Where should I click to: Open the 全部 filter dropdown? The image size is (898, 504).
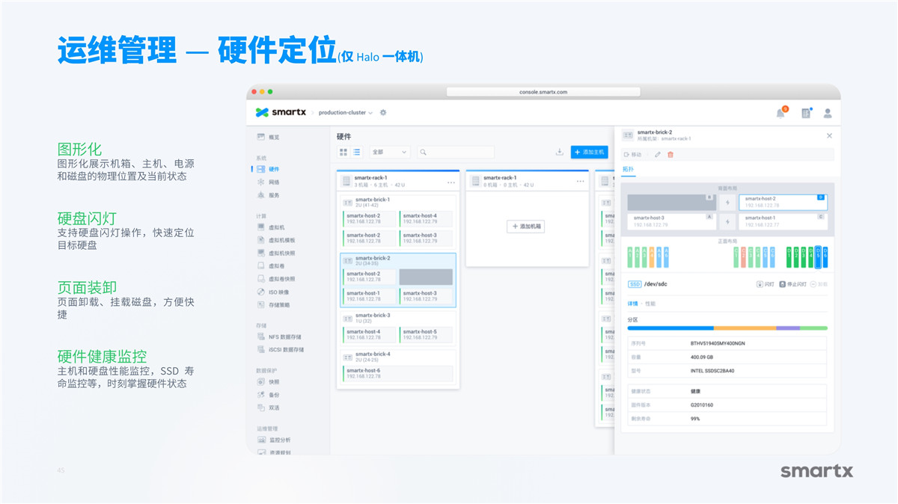coord(390,152)
